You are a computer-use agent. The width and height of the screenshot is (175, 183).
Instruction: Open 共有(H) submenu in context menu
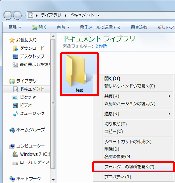133,96
